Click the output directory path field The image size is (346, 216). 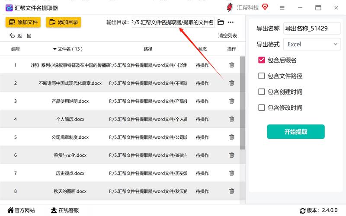173,22
